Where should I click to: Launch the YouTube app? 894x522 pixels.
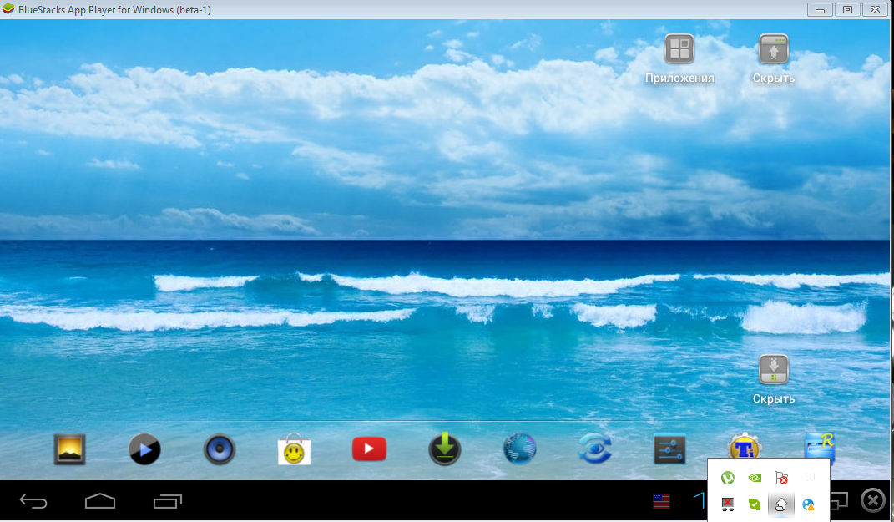coord(369,449)
